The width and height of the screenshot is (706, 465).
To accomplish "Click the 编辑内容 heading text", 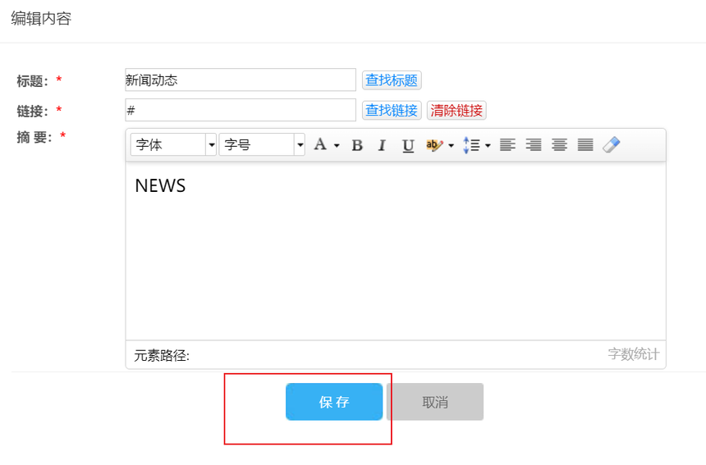I will pyautogui.click(x=41, y=18).
